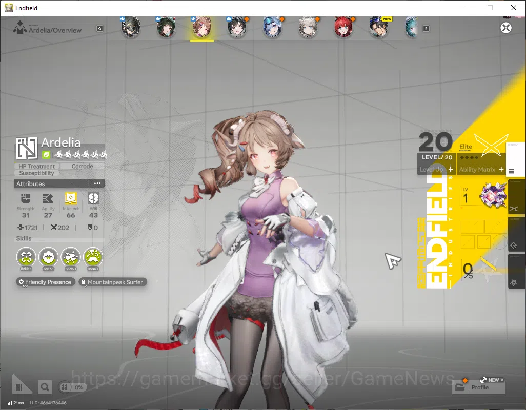
Task: Click the 0% trust indicator
Action: point(72,387)
